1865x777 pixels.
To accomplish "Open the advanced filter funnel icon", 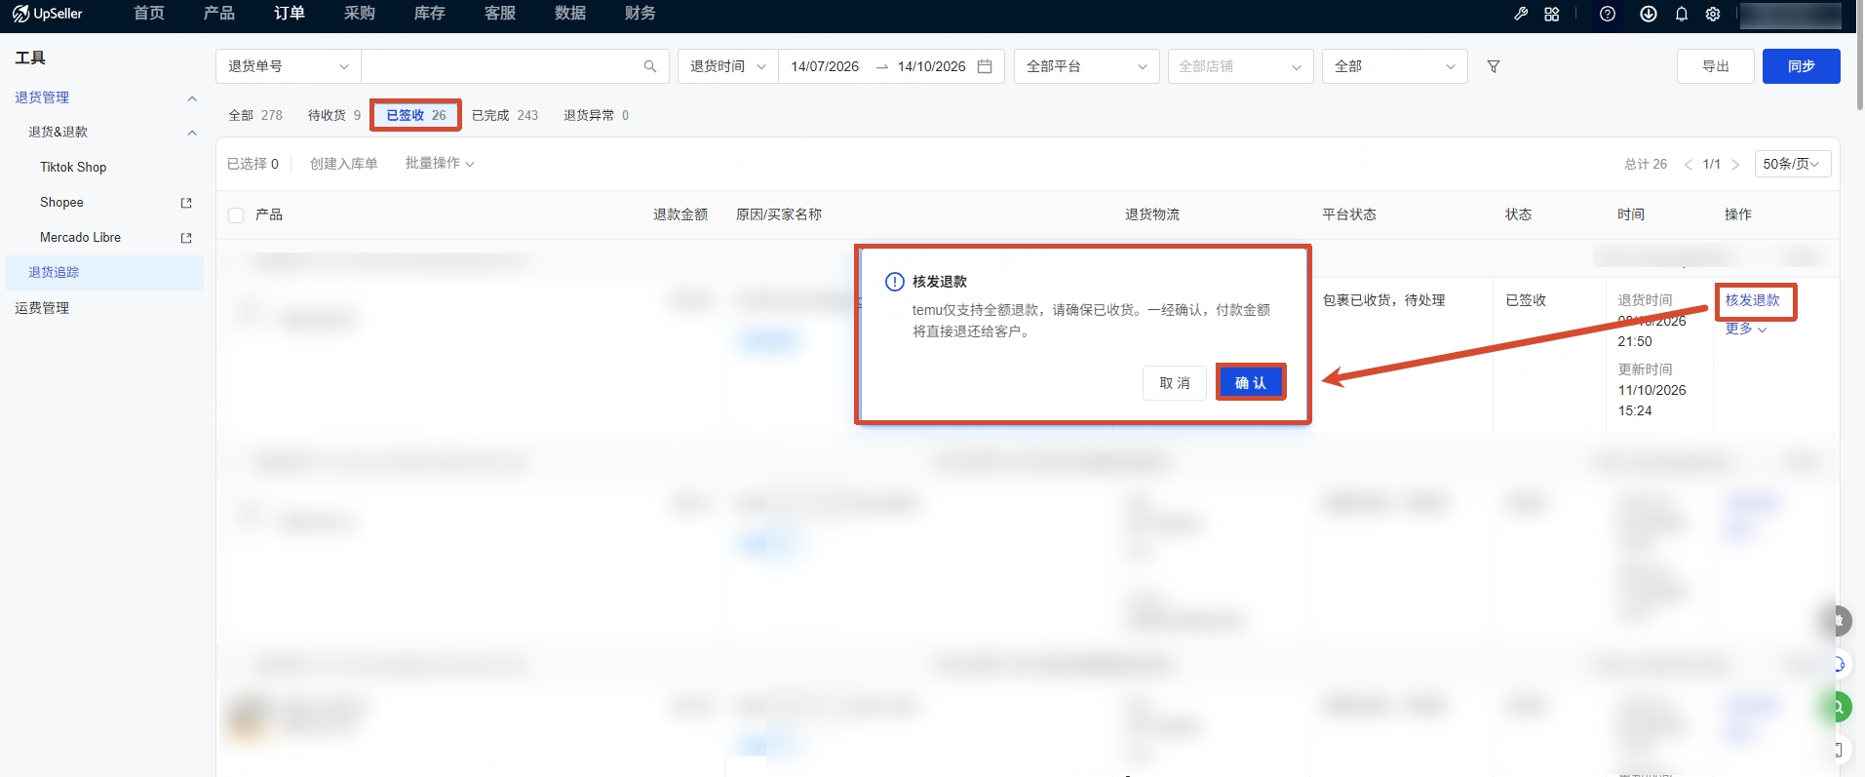I will tap(1494, 66).
